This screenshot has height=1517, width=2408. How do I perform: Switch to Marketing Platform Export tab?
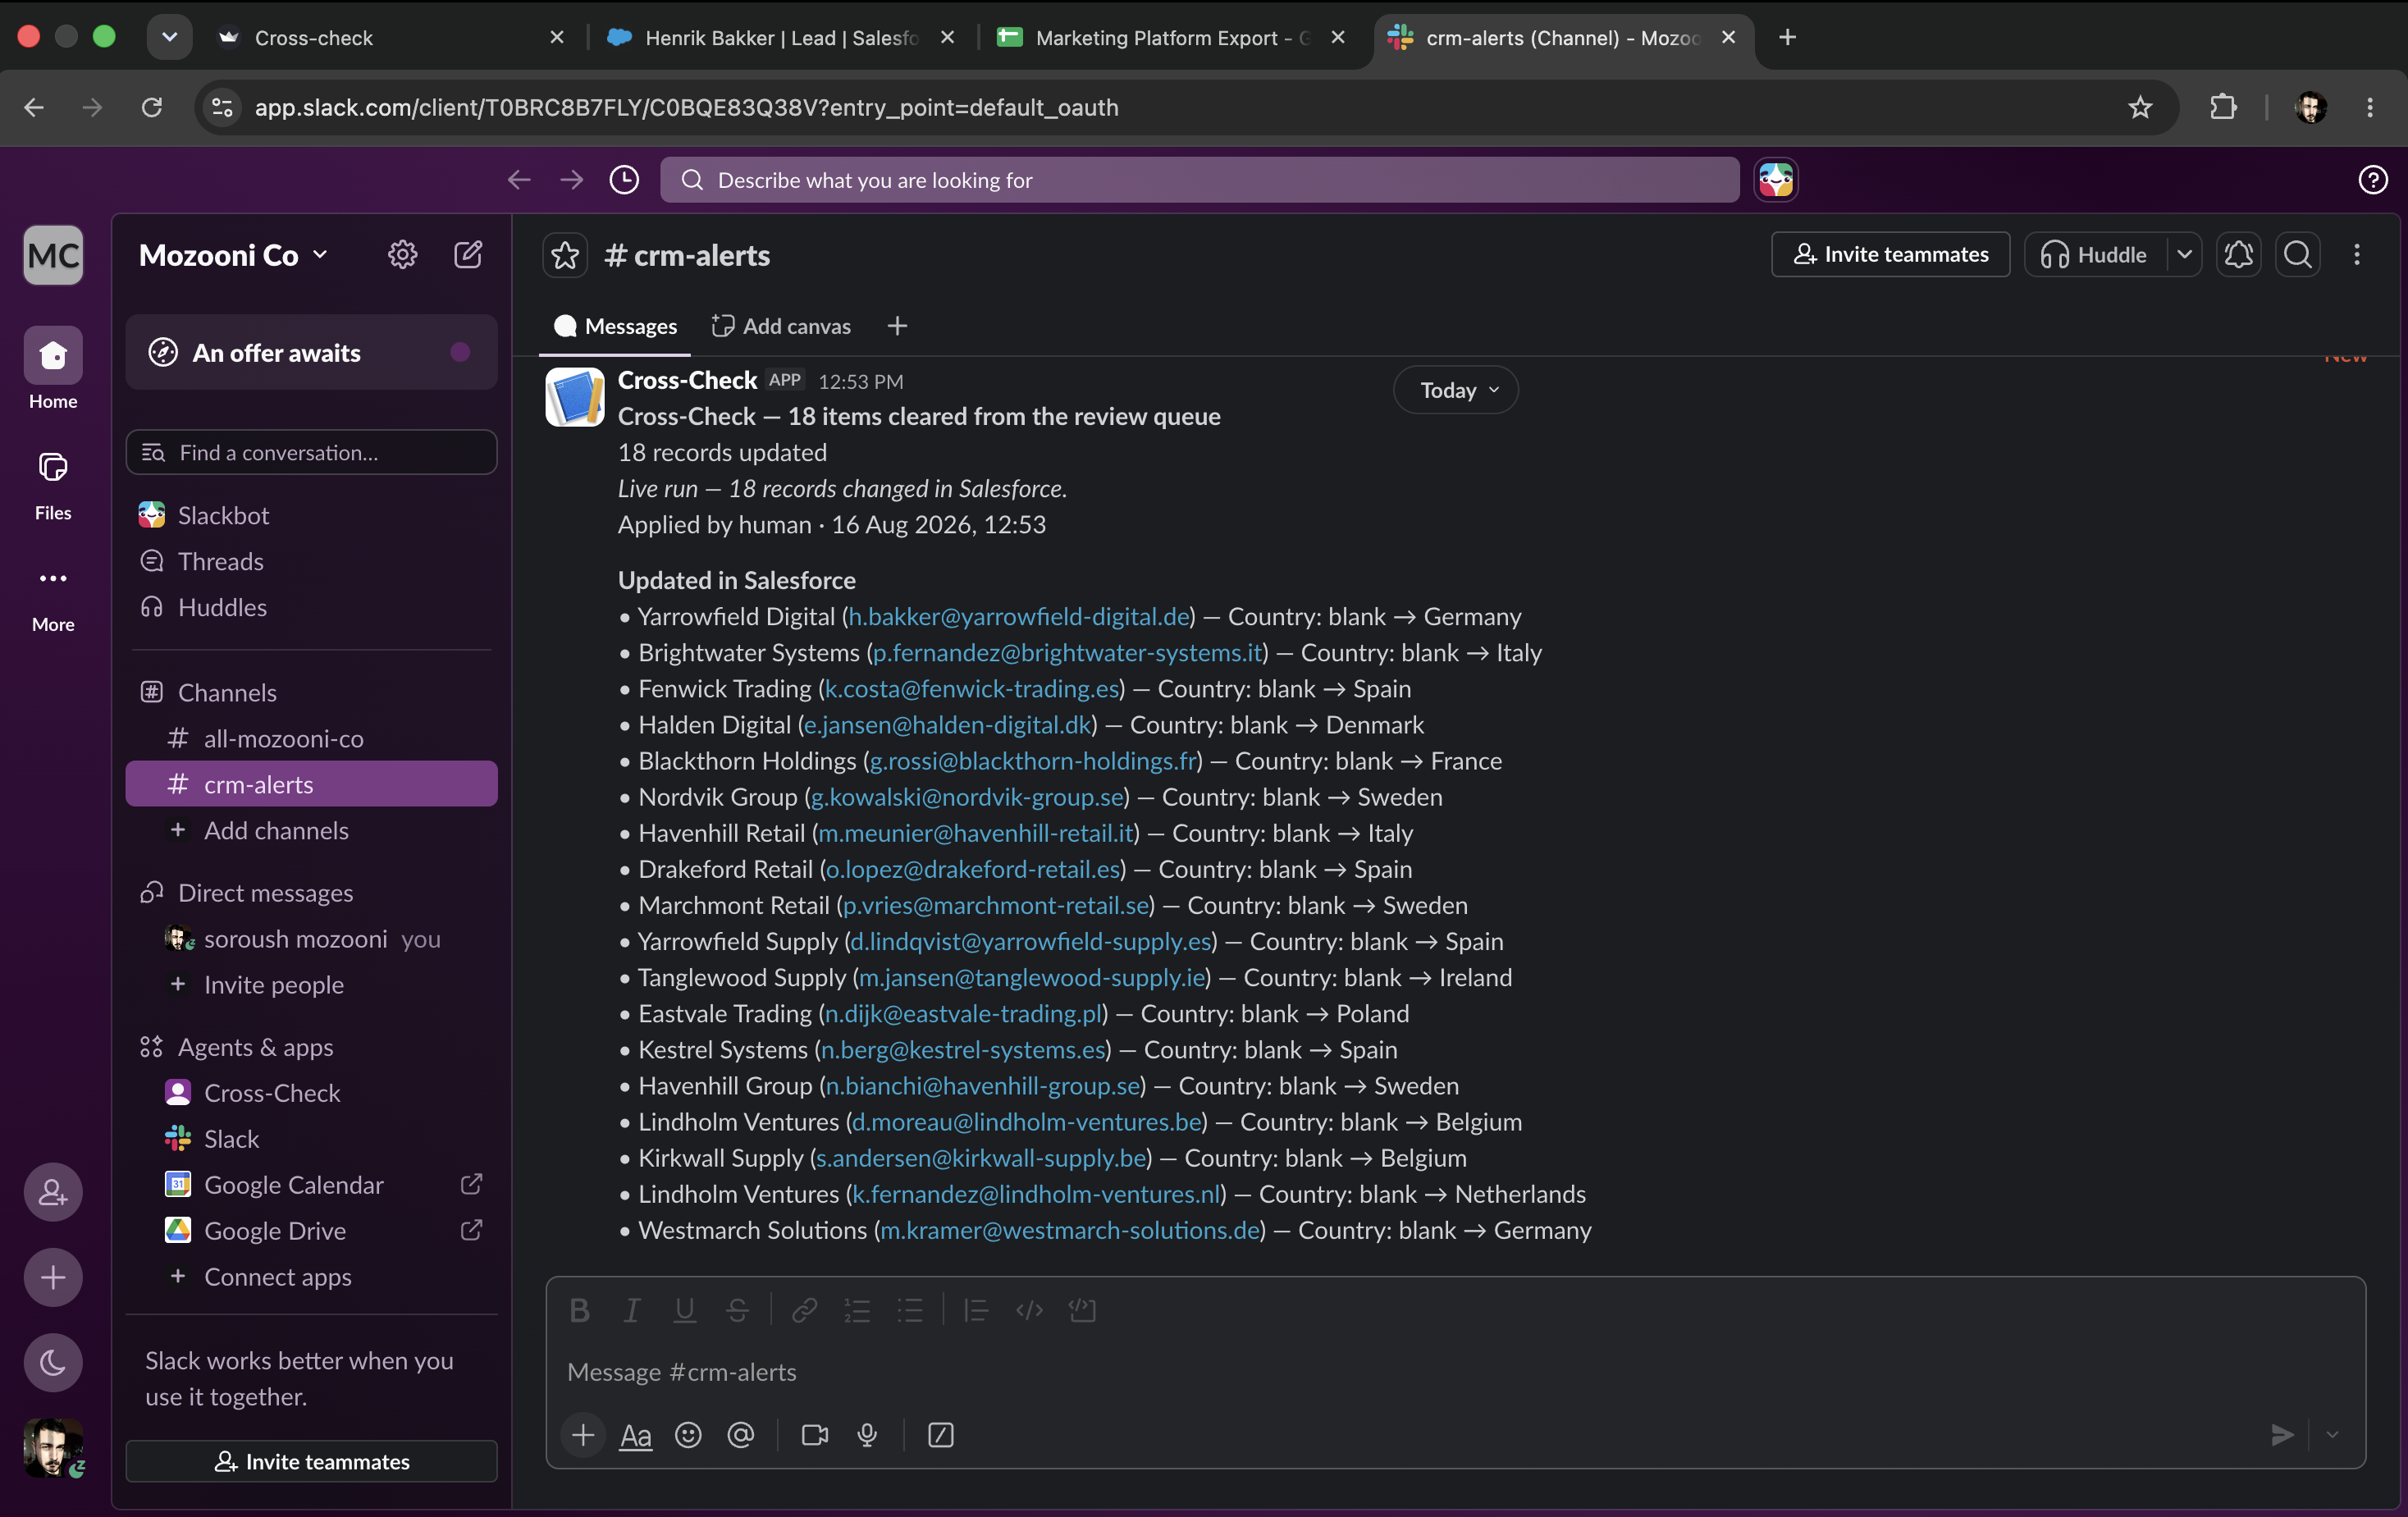pos(1171,37)
